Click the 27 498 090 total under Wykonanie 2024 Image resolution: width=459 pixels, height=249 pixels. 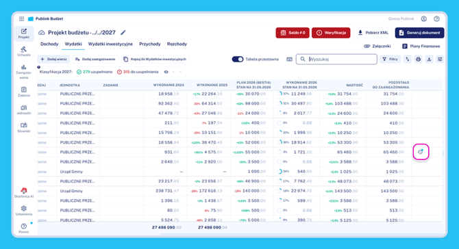(166, 227)
